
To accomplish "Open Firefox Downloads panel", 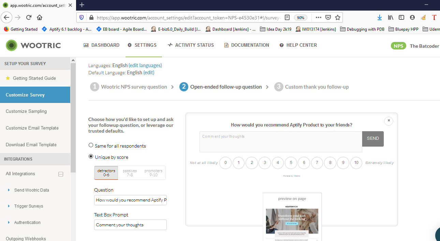I will [380, 17].
